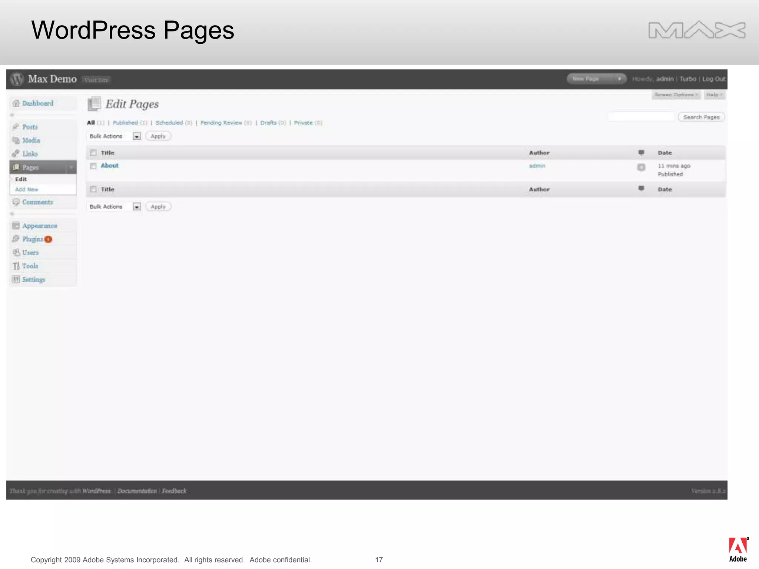
Task: Click the Visit Site button
Action: coord(96,80)
